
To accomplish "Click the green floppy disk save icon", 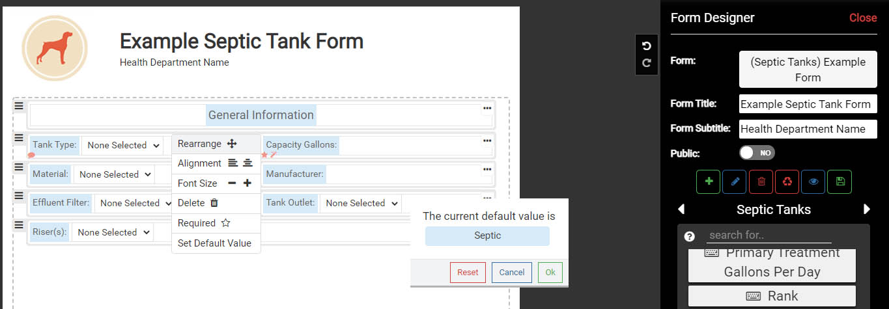I will coord(840,181).
